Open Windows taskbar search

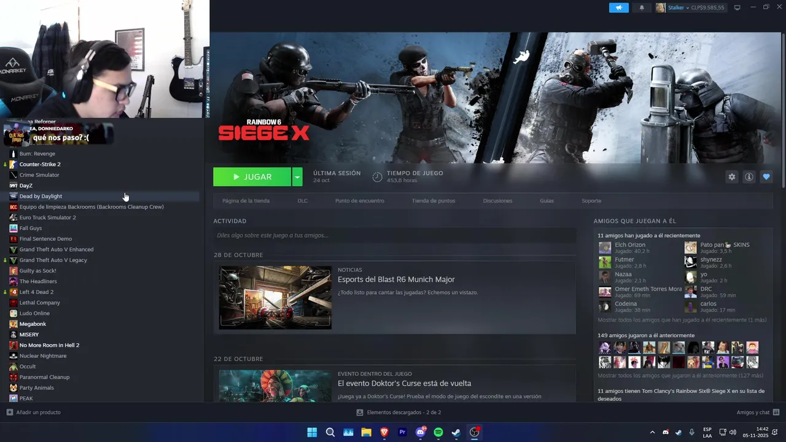tap(330, 432)
